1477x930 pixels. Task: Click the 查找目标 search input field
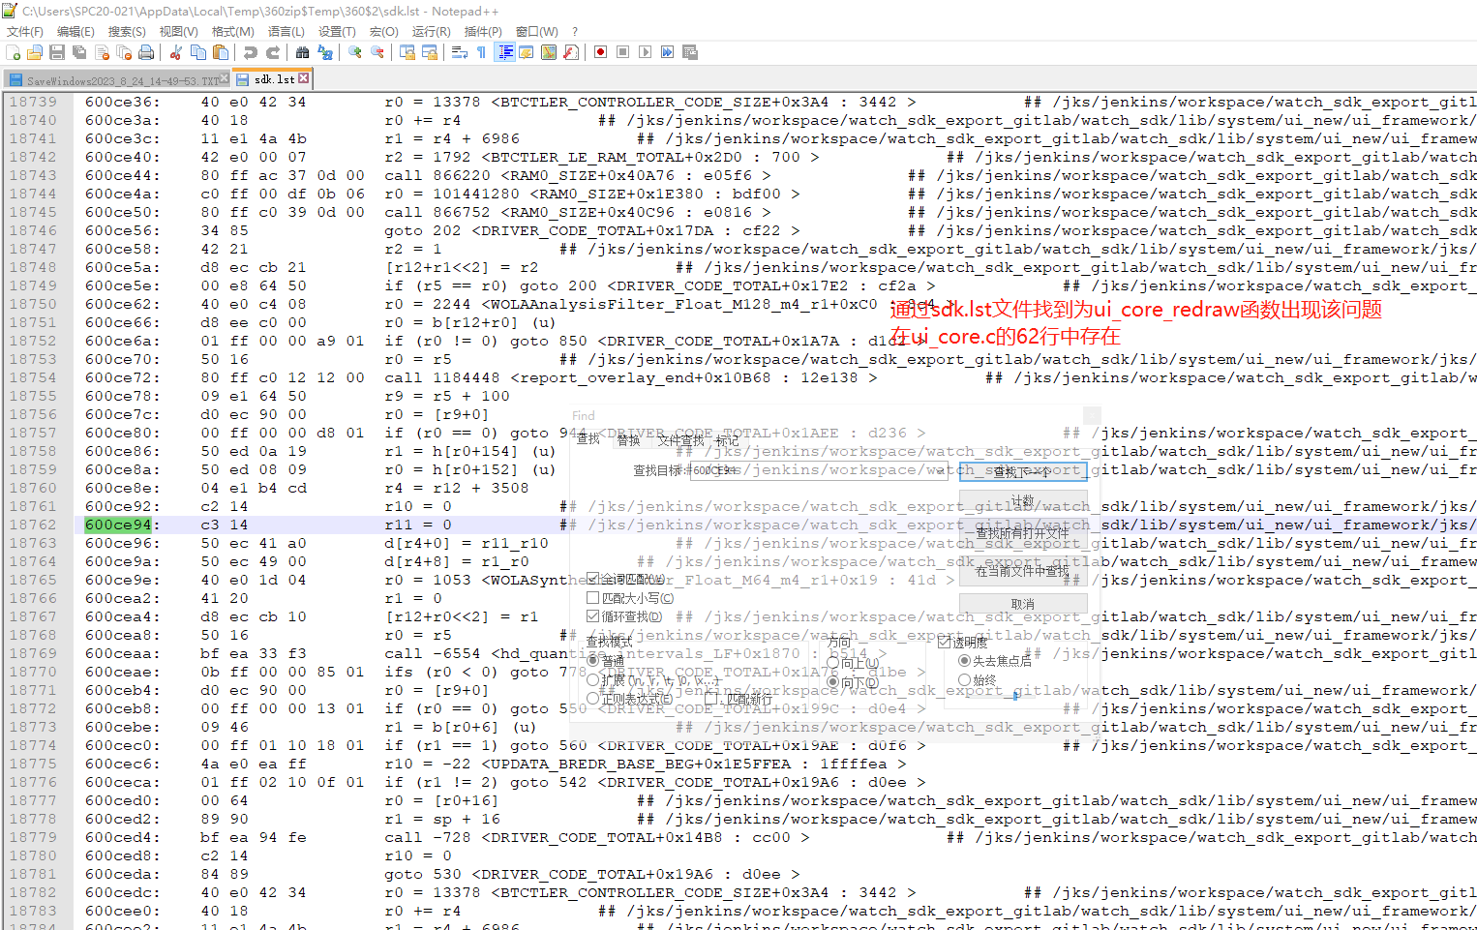point(818,470)
